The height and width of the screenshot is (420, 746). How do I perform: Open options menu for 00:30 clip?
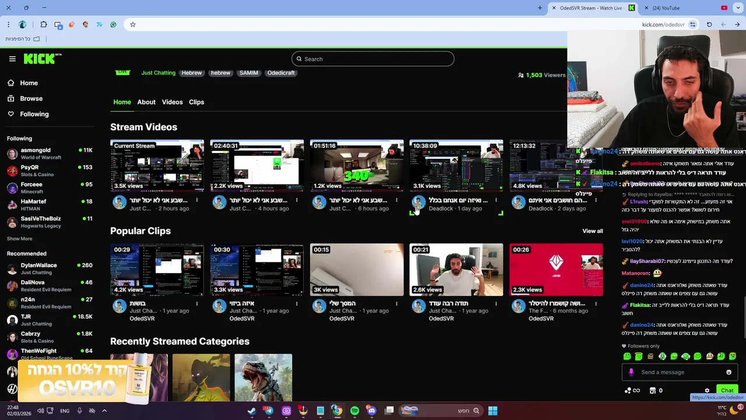(x=297, y=303)
